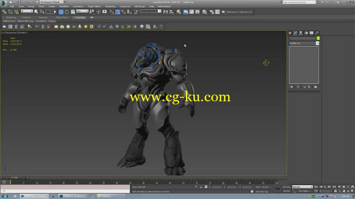355x199 pixels.
Task: Open the Define Idle Areas panel
Action: click(26, 21)
